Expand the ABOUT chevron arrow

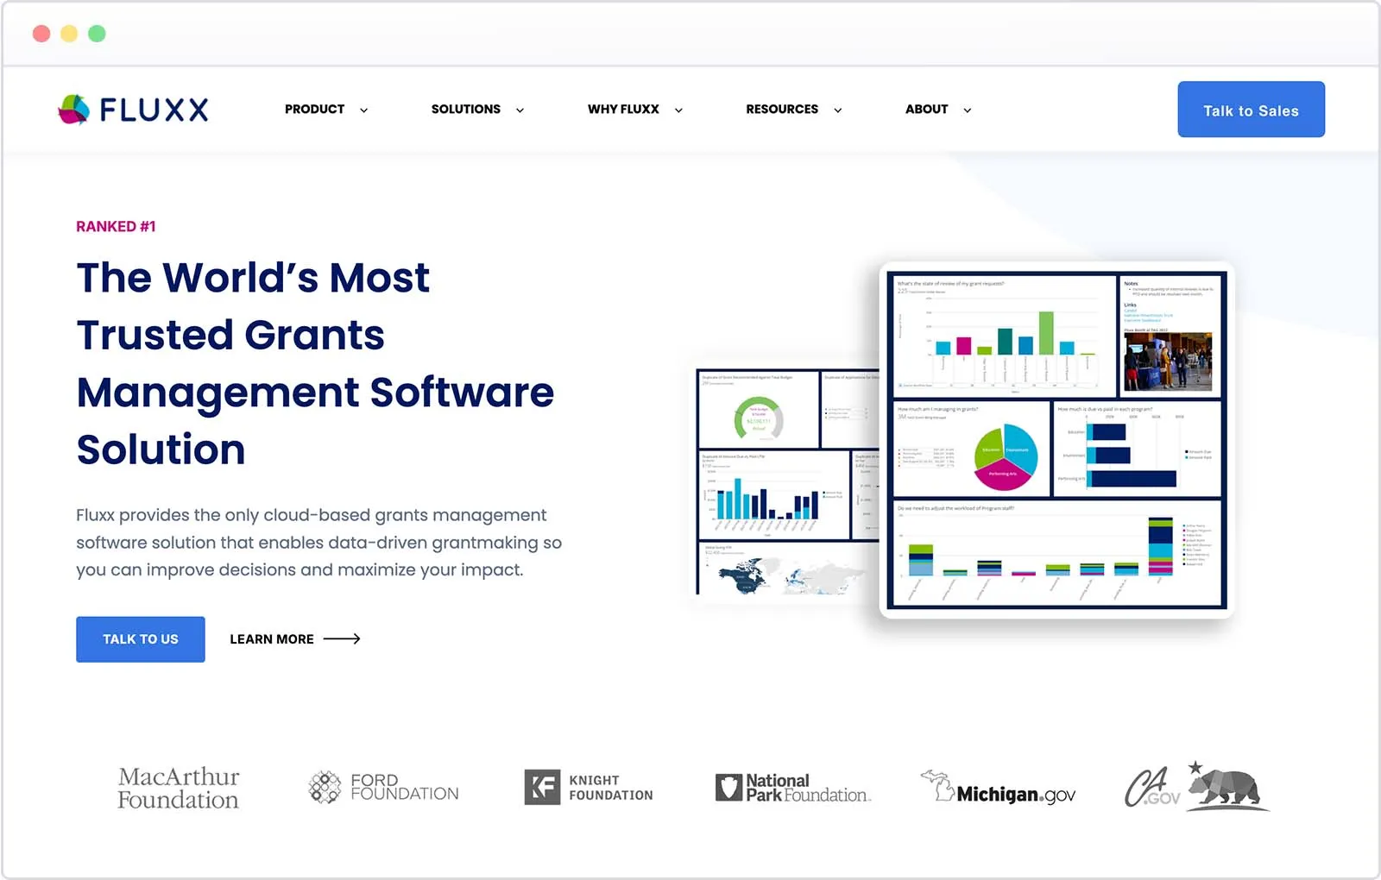[x=967, y=110]
